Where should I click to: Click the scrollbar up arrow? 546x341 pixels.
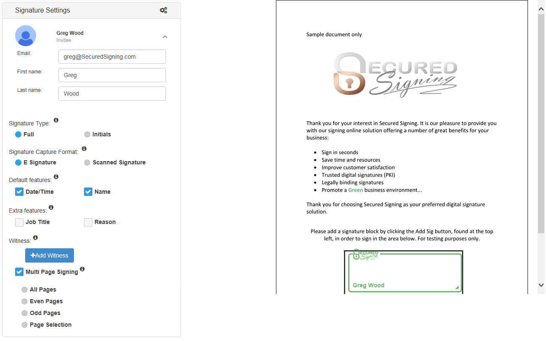coord(541,9)
